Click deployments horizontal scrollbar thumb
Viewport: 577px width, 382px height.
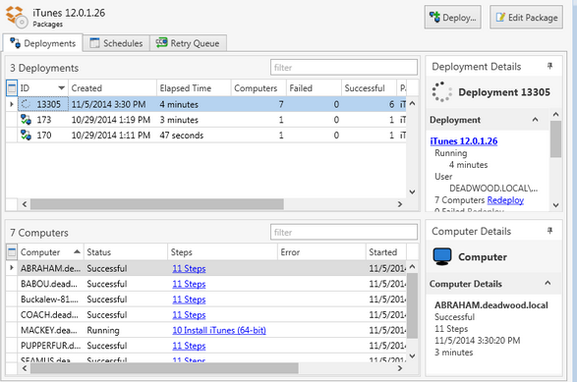[x=157, y=204]
